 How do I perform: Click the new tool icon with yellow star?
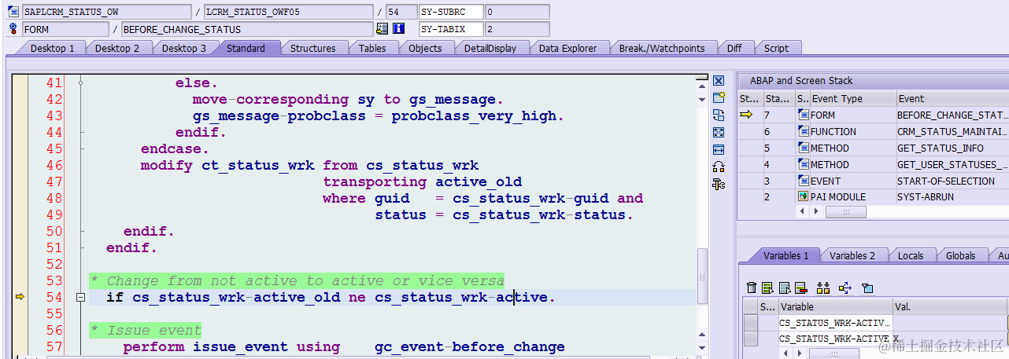click(718, 98)
